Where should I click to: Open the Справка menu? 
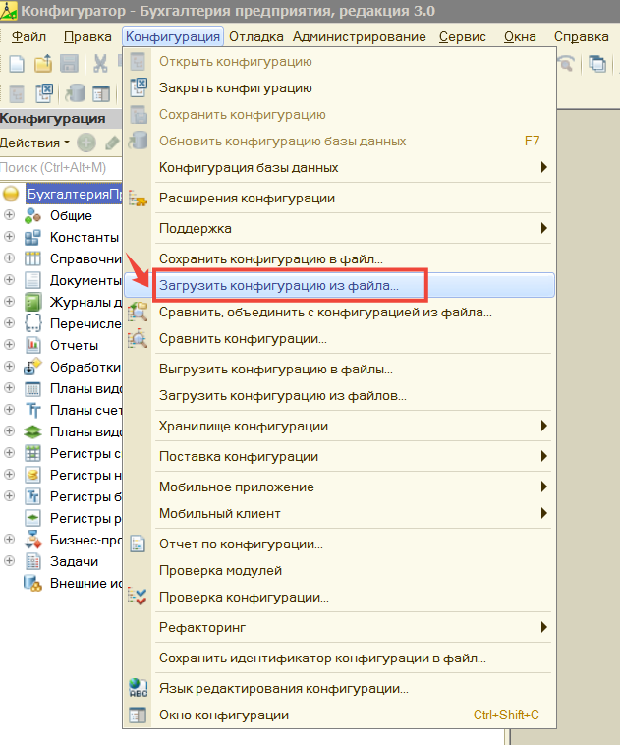(x=581, y=36)
